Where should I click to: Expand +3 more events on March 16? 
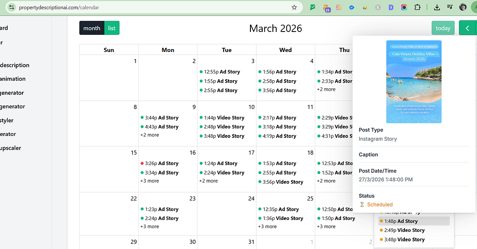pyautogui.click(x=149, y=181)
